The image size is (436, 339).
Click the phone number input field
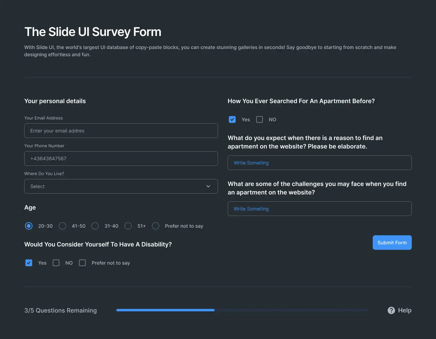(121, 158)
